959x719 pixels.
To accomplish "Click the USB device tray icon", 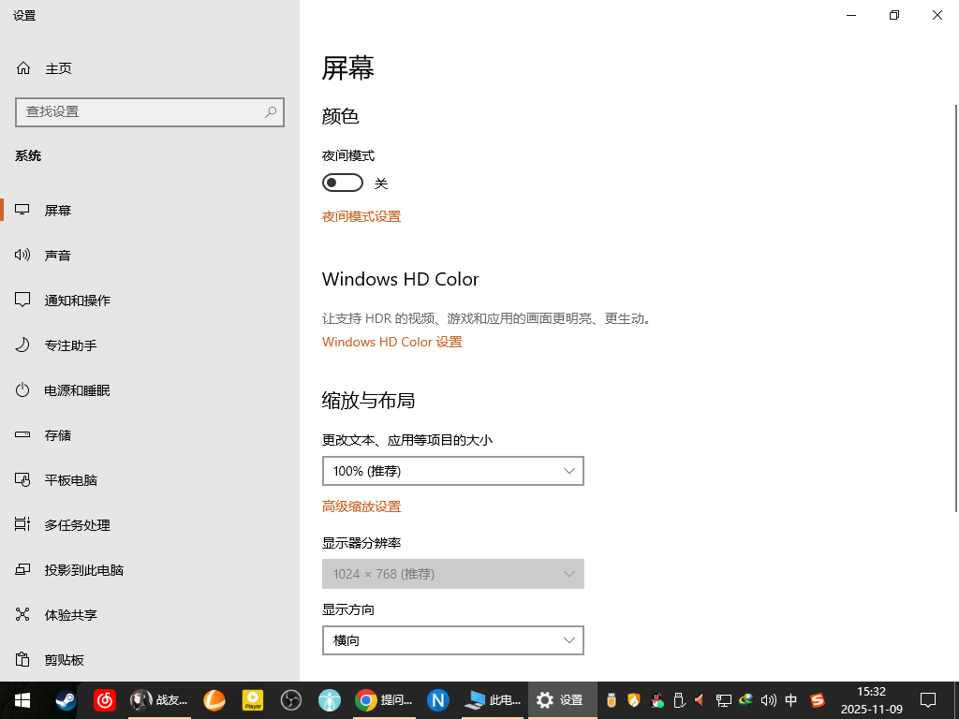I will tap(678, 700).
